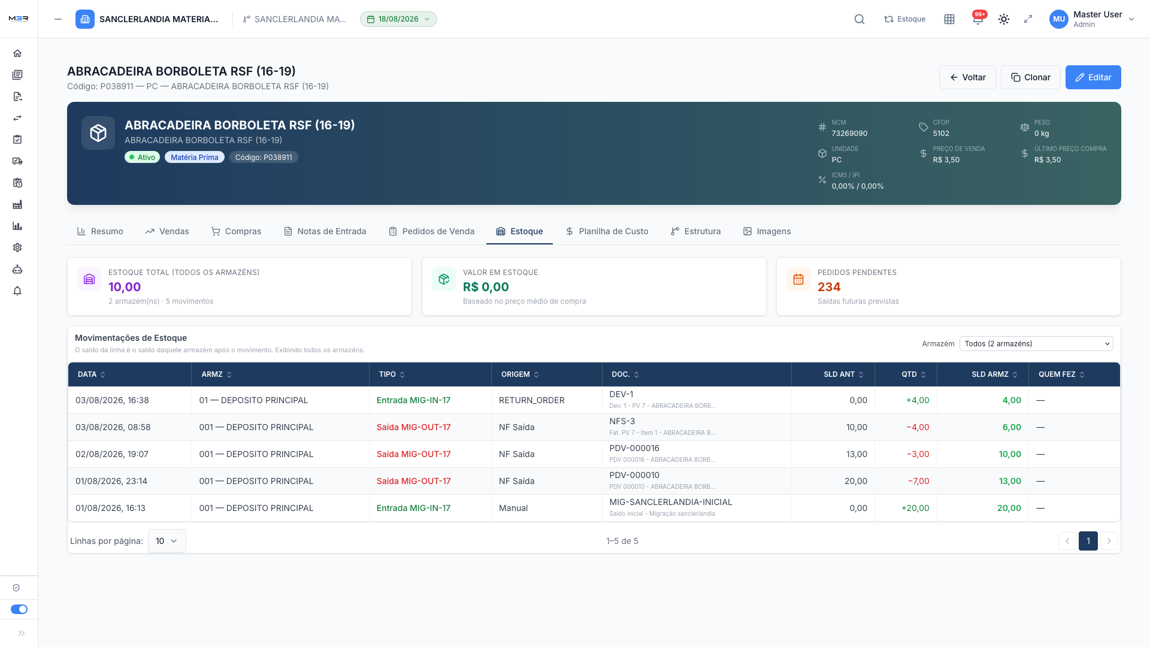Image resolution: width=1150 pixels, height=647 pixels.
Task: Switch to the Notas de Entrada tab
Action: click(x=325, y=231)
